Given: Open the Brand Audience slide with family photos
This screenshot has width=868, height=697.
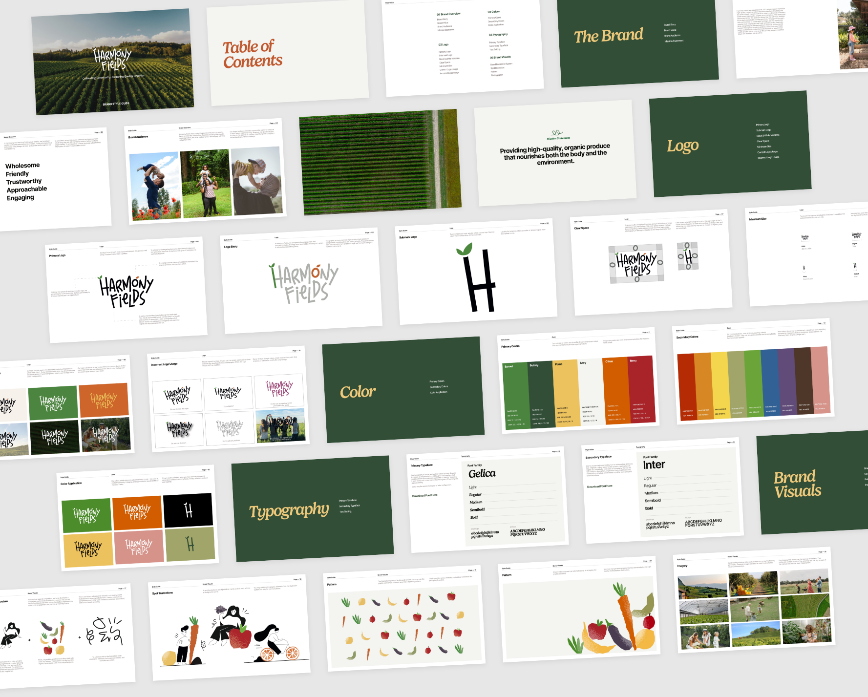Looking at the screenshot, I should [x=205, y=172].
